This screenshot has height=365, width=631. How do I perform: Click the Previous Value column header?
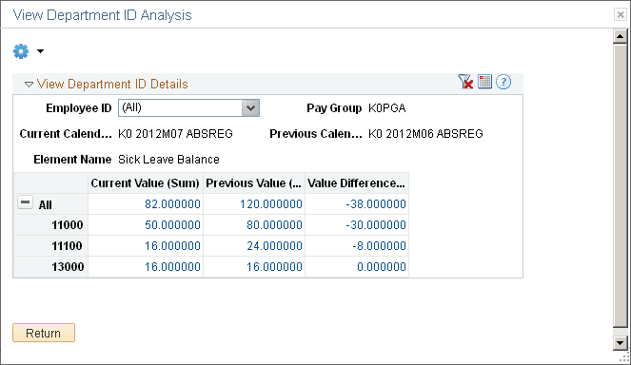point(254,183)
